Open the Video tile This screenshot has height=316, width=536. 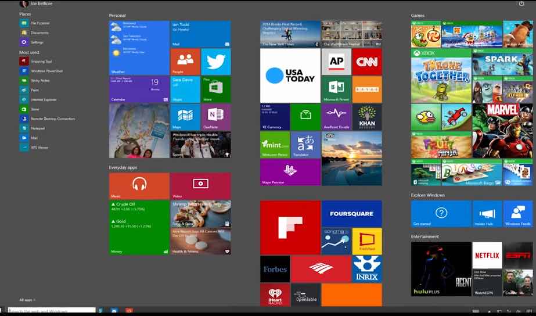coord(201,186)
